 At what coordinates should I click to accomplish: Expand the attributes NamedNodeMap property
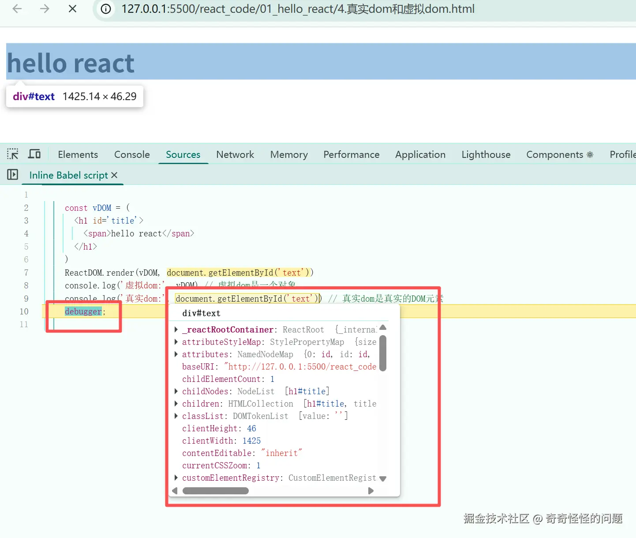pos(176,354)
